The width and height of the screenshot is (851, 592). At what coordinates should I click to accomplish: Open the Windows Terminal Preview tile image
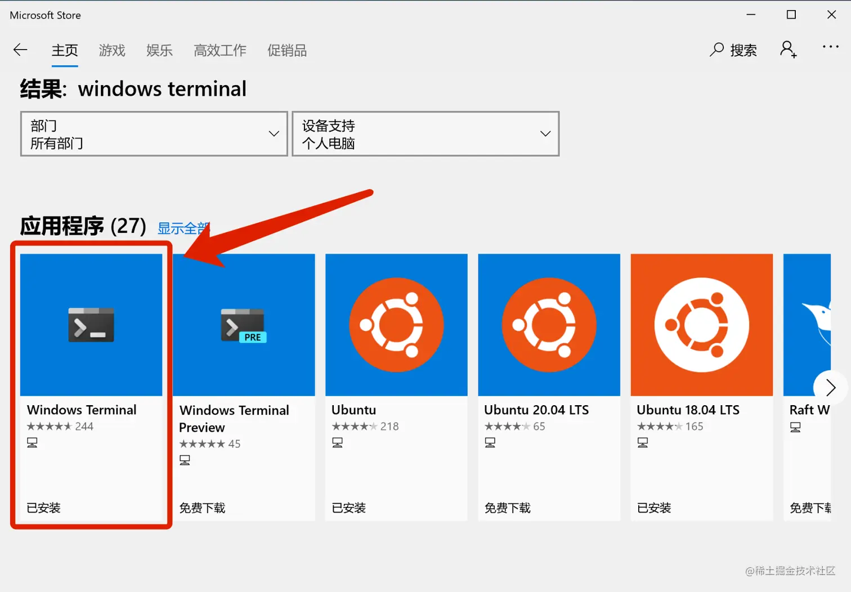(244, 325)
